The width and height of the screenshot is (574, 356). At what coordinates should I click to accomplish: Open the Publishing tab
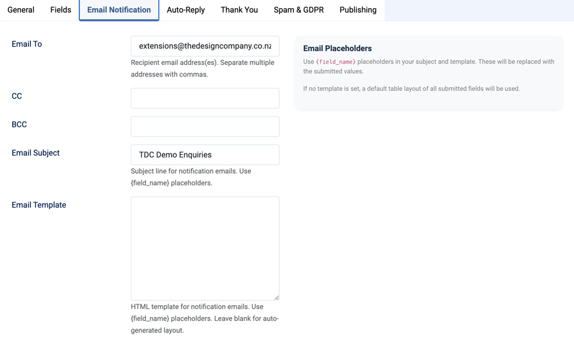[x=358, y=10]
